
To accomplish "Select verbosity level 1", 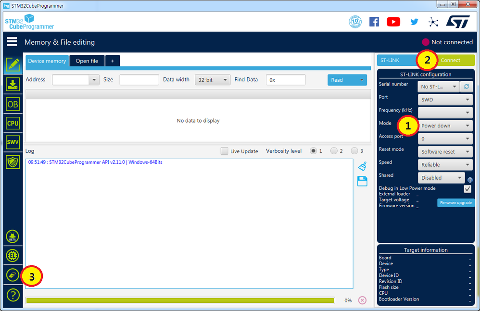I will pos(313,151).
